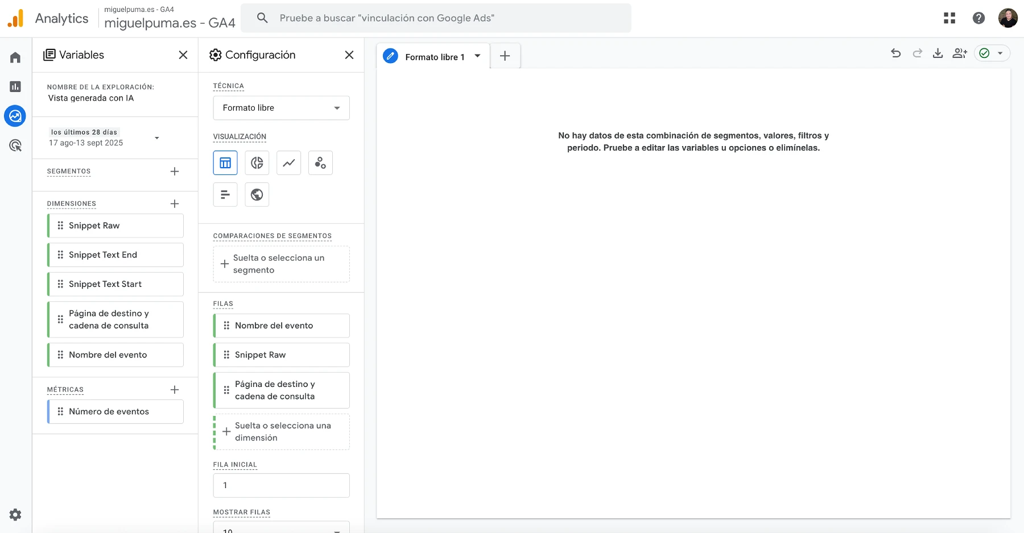Download the exploration data
1024x533 pixels.
pos(938,53)
